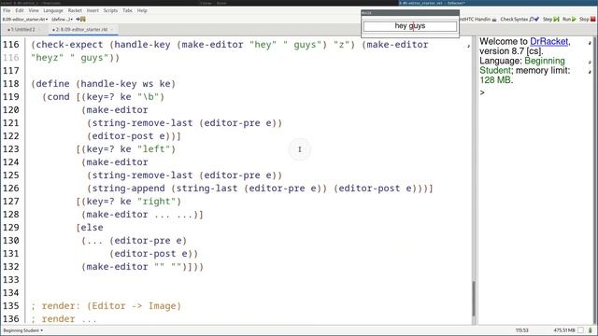Click line number 118 in the gutter
Screen dimensions: 598x336
click(11, 84)
